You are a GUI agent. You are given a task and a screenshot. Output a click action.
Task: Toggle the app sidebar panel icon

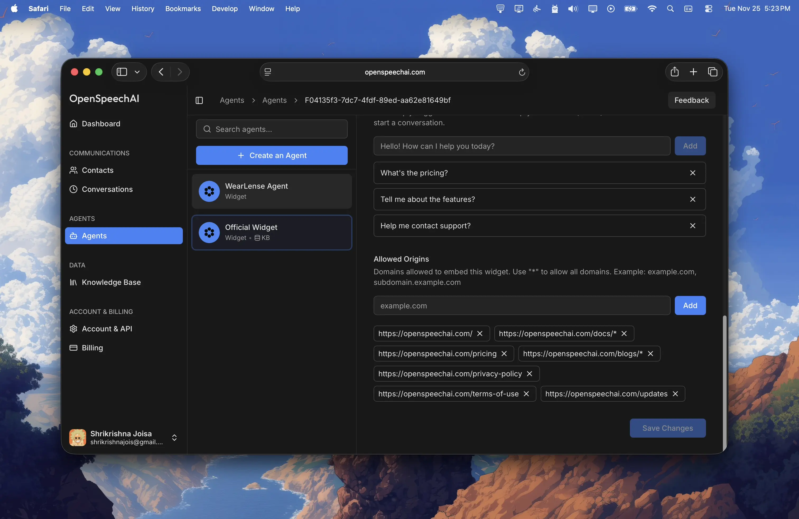[x=199, y=100]
